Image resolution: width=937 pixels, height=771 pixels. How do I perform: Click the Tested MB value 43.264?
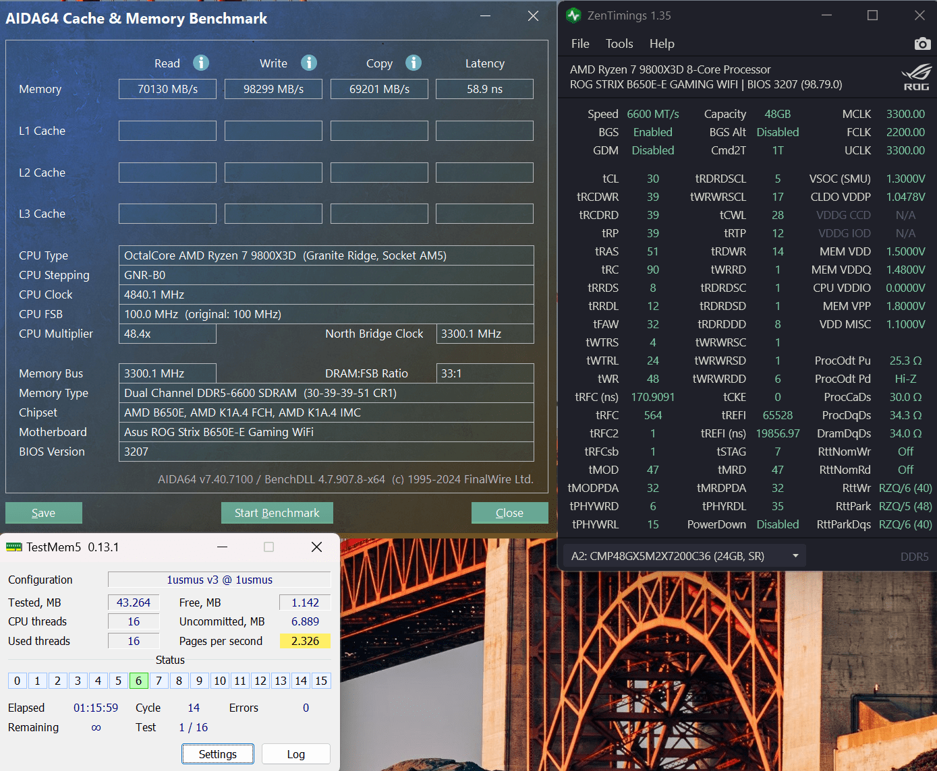(134, 603)
